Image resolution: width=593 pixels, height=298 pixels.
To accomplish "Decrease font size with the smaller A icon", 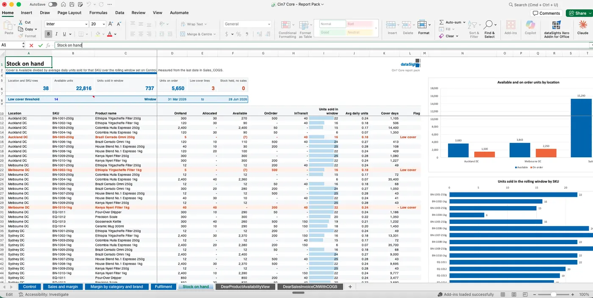I will click(119, 24).
